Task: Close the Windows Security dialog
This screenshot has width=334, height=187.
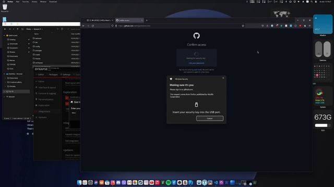Action: (x=223, y=78)
